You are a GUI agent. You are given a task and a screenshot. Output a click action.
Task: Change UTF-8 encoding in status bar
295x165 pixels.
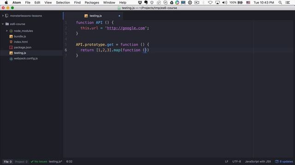tap(236, 162)
